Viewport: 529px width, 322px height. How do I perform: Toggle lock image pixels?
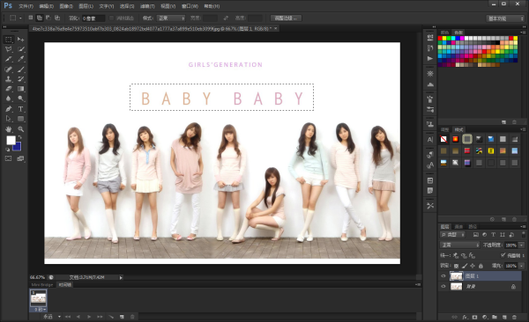(465, 266)
